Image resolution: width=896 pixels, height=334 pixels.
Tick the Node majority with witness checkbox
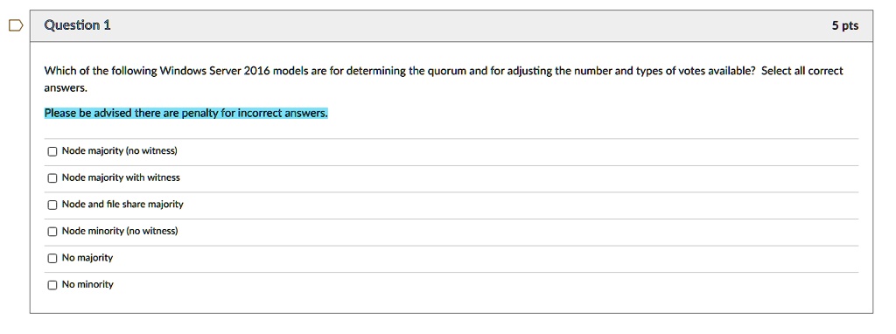(x=52, y=178)
